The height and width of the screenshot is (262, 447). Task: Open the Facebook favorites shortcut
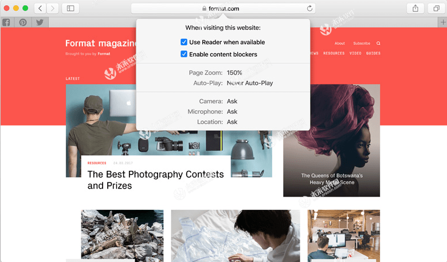point(6,22)
